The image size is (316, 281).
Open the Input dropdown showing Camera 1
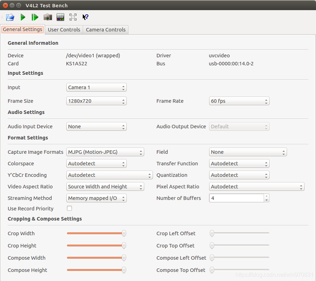pyautogui.click(x=96, y=87)
